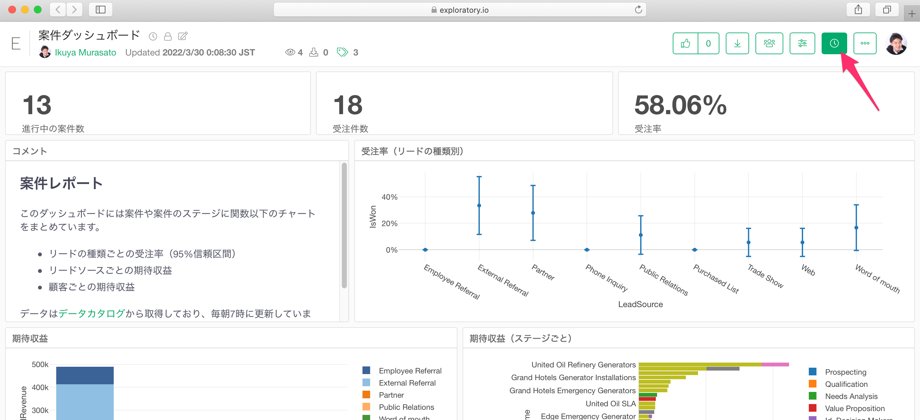The width and height of the screenshot is (920, 420).
Task: Click the edit pencil icon beside the title
Action: 183,36
